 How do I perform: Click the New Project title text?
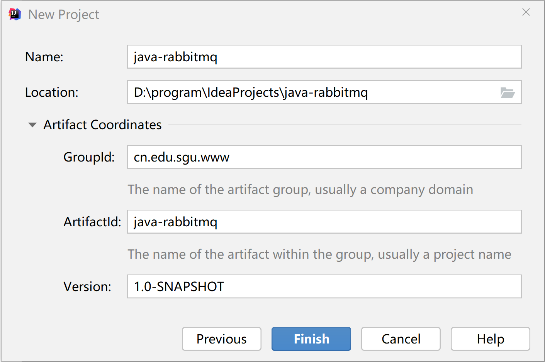pos(63,14)
